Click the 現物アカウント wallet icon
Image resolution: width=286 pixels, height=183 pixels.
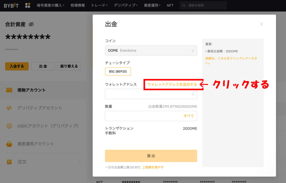9,90
